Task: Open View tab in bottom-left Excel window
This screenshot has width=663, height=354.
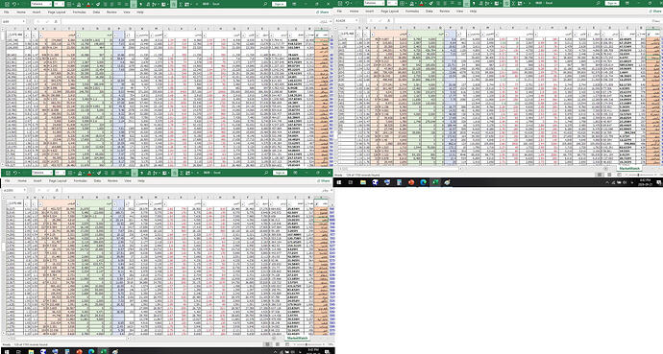Action: [x=127, y=180]
